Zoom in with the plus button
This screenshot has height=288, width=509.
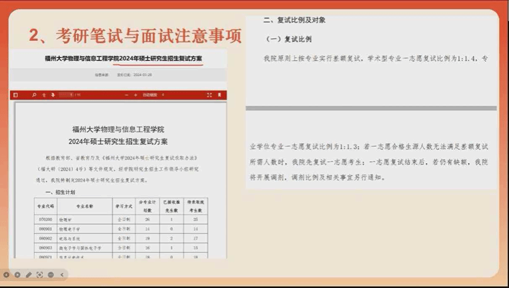click(x=136, y=95)
